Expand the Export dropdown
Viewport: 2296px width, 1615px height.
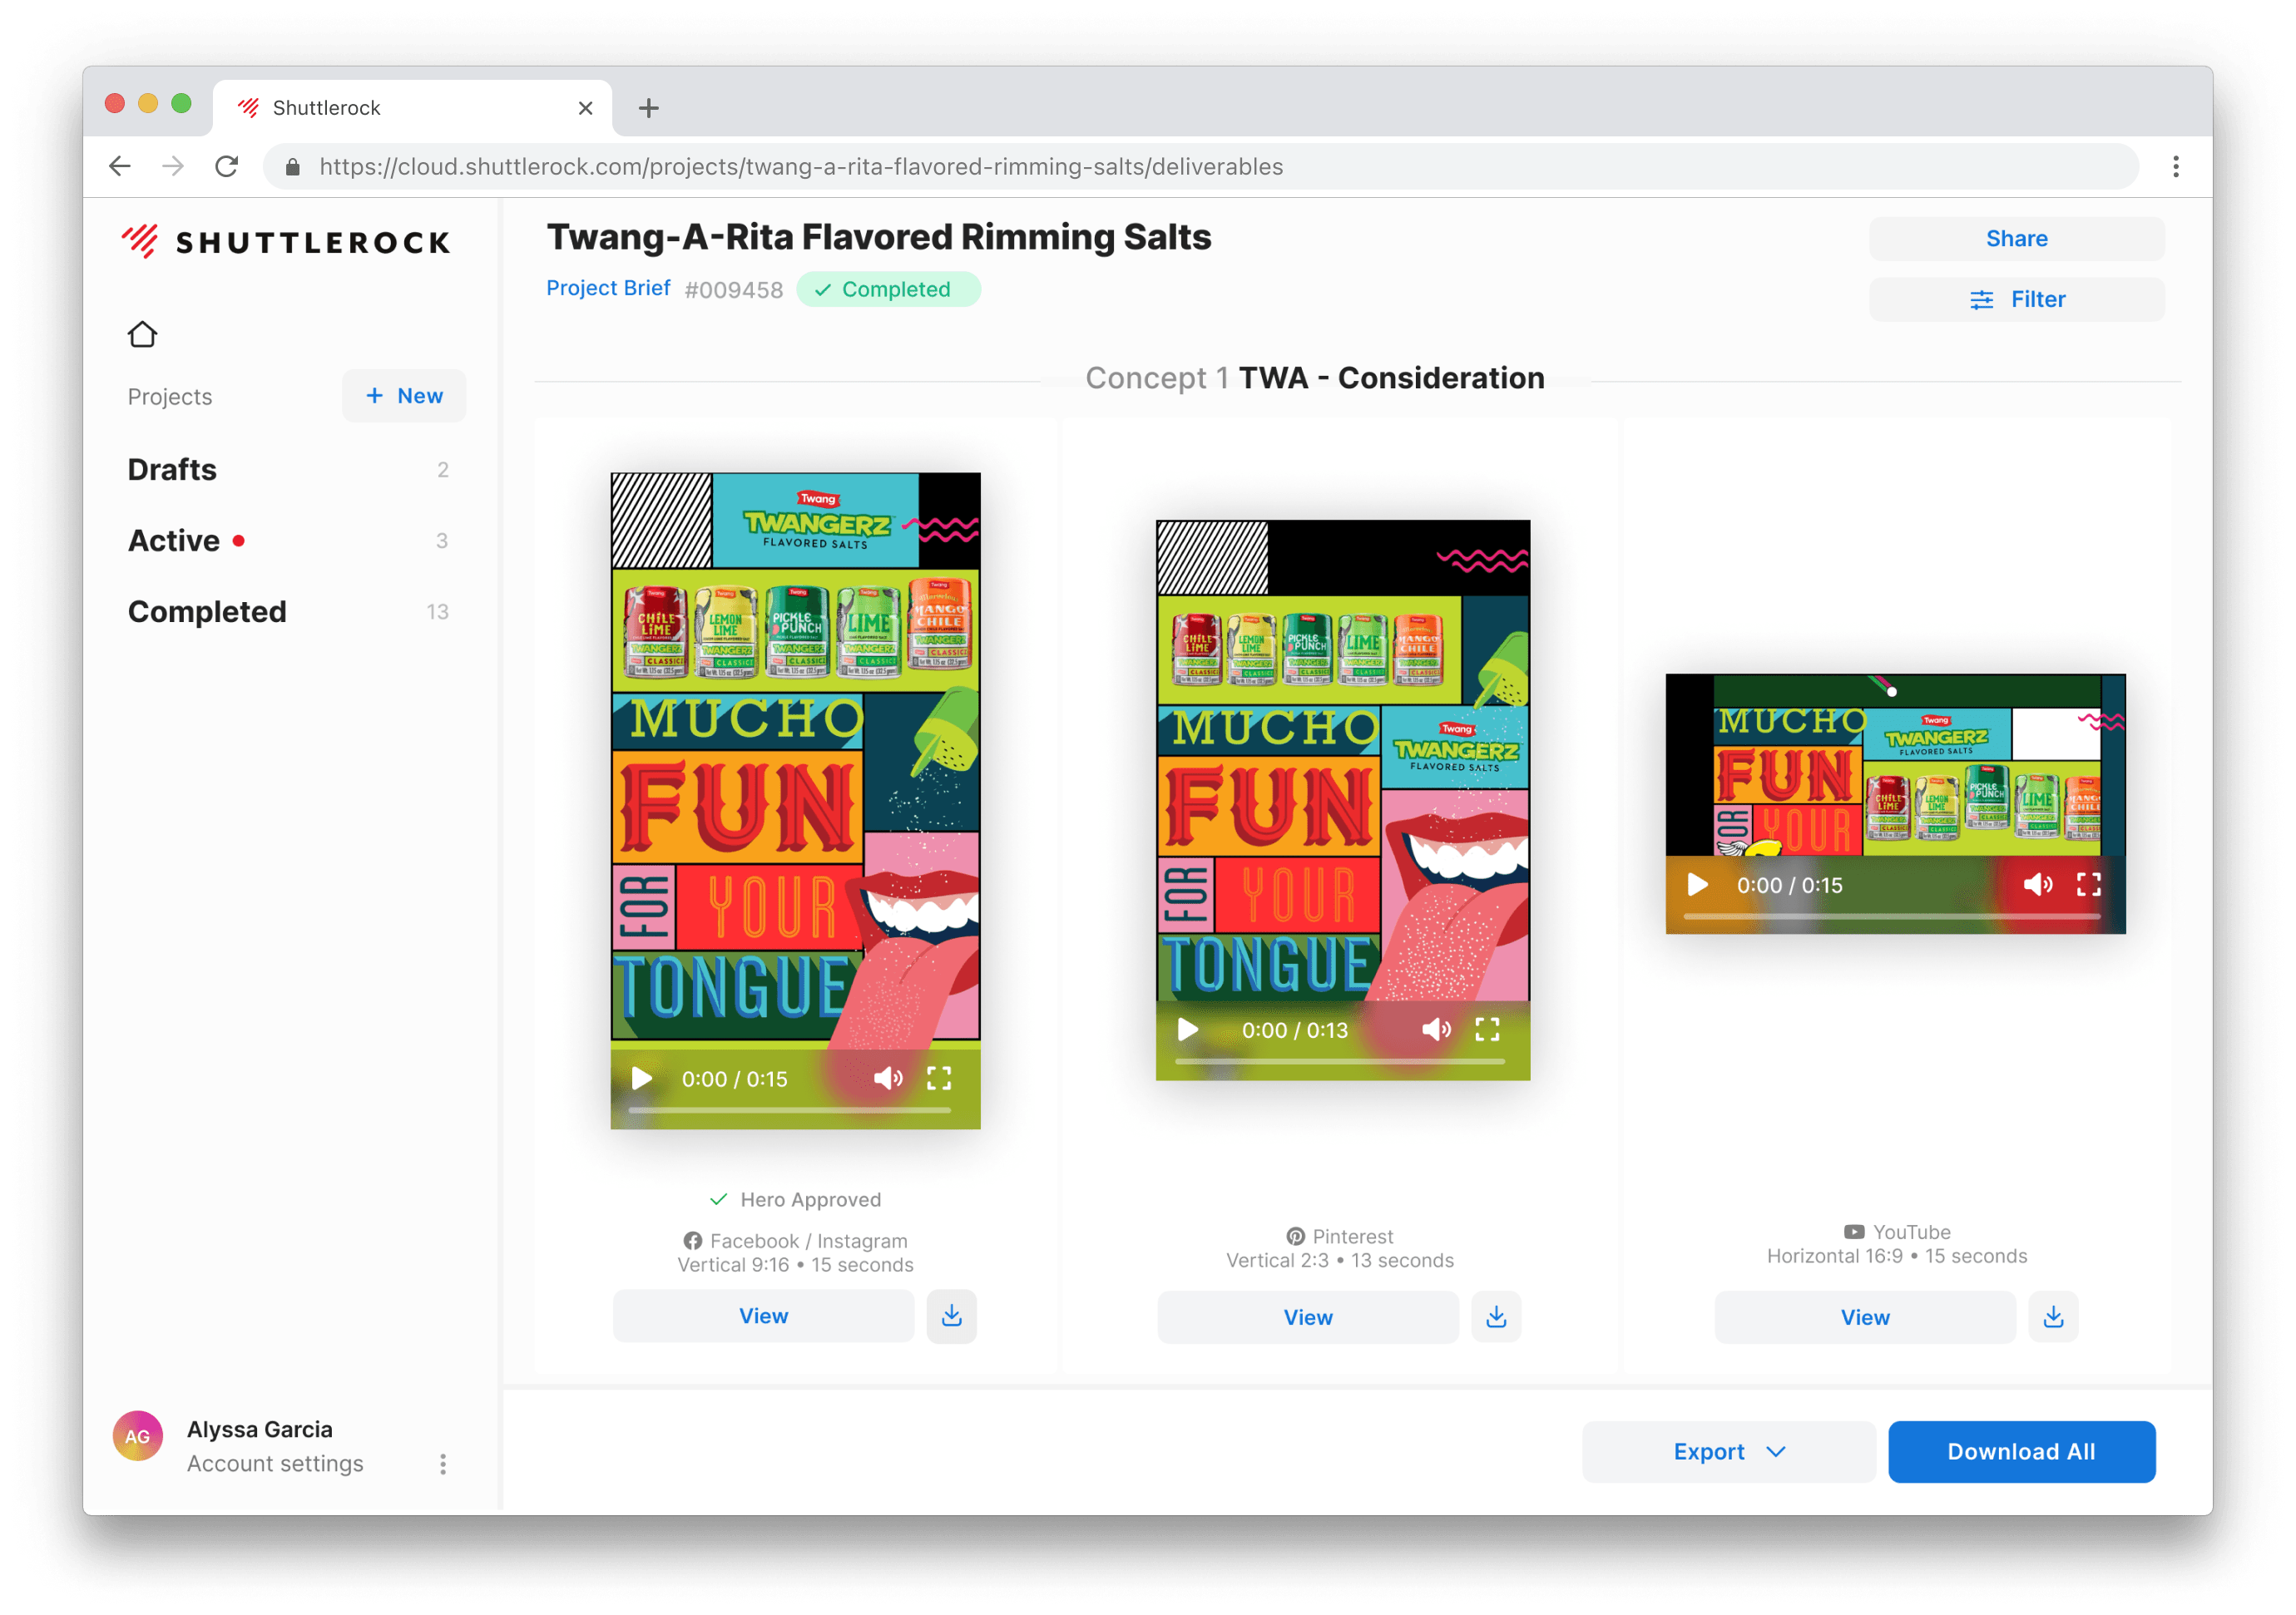click(1728, 1452)
